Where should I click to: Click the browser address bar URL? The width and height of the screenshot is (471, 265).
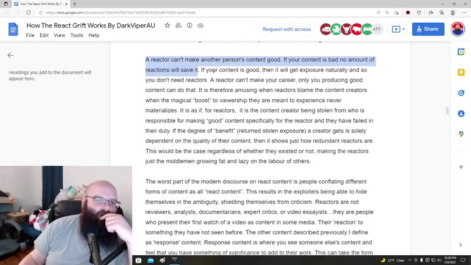click(x=121, y=12)
